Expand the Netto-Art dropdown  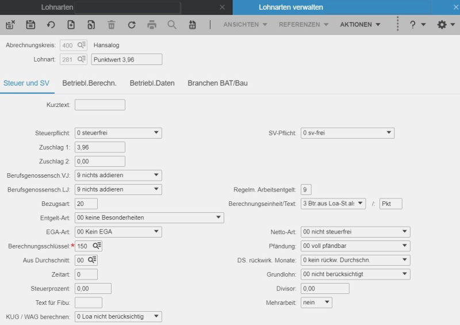pos(355,232)
